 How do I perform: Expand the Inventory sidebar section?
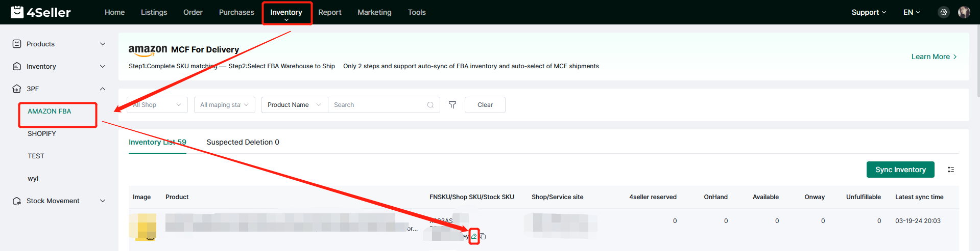pos(103,66)
